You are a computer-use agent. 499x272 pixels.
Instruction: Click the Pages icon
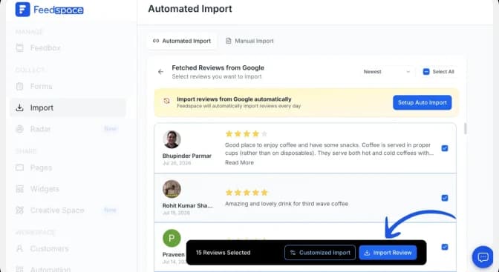pos(20,167)
